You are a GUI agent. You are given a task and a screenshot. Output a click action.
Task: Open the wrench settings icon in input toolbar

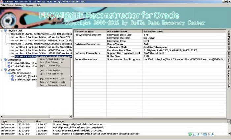(x=212, y=134)
